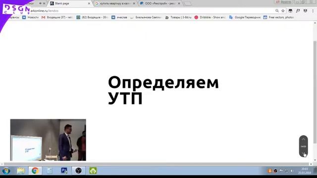317x178 pixels.
Task: Close the ООО «Рекстрой» tab
Action: tap(179, 3)
